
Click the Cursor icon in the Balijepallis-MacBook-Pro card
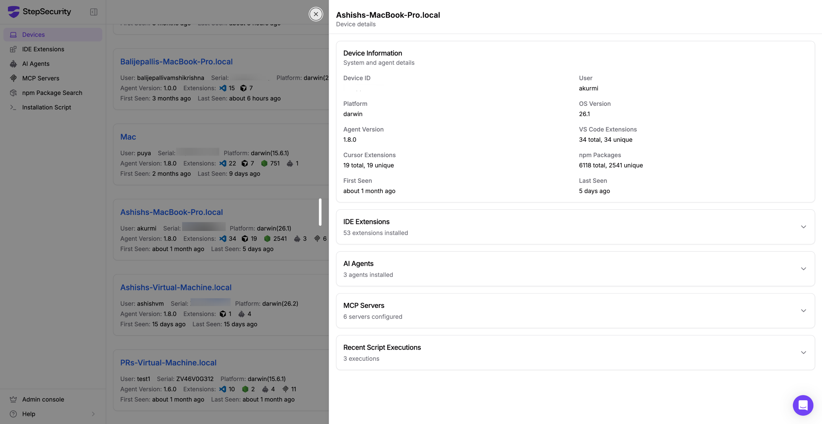pyautogui.click(x=243, y=88)
